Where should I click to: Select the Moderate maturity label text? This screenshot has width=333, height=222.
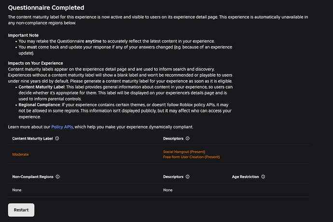[x=20, y=154]
